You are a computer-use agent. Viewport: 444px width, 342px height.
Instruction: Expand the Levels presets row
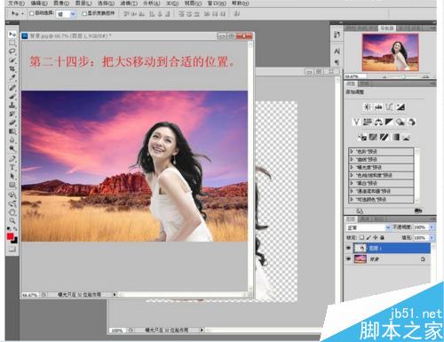(x=381, y=152)
